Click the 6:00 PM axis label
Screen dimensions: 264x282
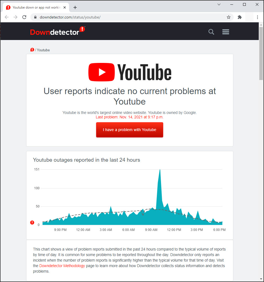[219, 230]
